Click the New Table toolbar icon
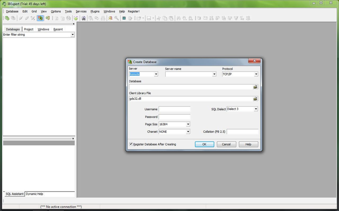Image resolution: width=339 pixels, height=211 pixels. click(x=205, y=18)
